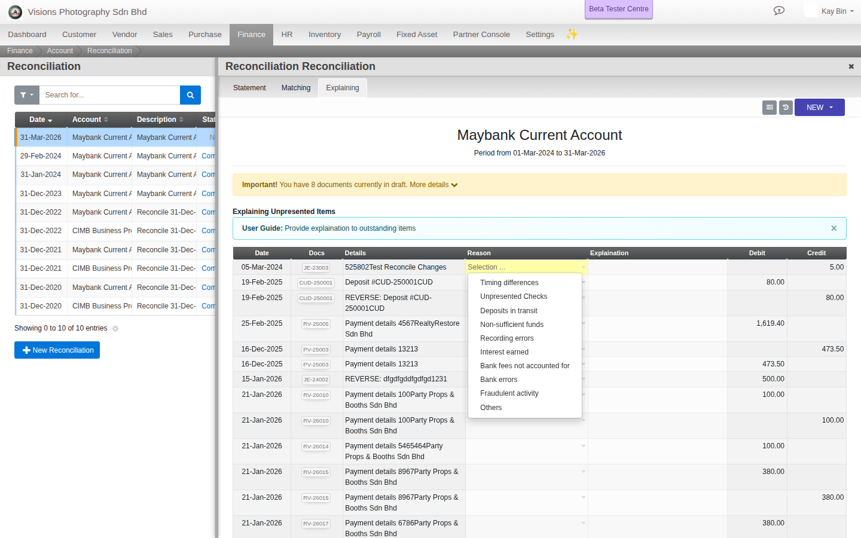Sort the list by Date column
This screenshot has width=861, height=538.
(41, 120)
